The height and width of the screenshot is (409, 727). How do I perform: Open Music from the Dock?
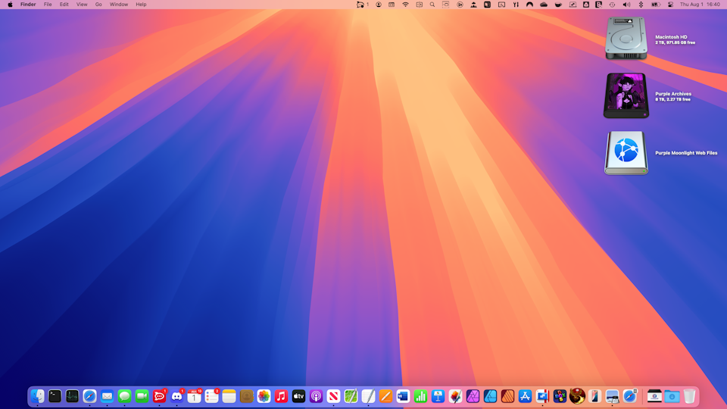tap(281, 396)
